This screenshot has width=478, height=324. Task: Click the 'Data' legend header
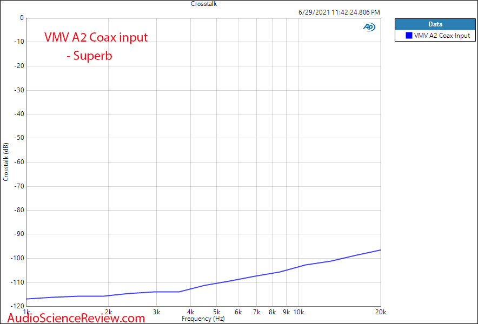tap(435, 24)
